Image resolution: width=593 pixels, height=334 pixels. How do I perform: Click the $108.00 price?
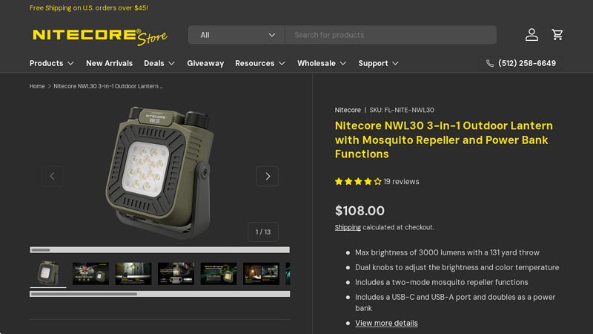[x=360, y=211]
